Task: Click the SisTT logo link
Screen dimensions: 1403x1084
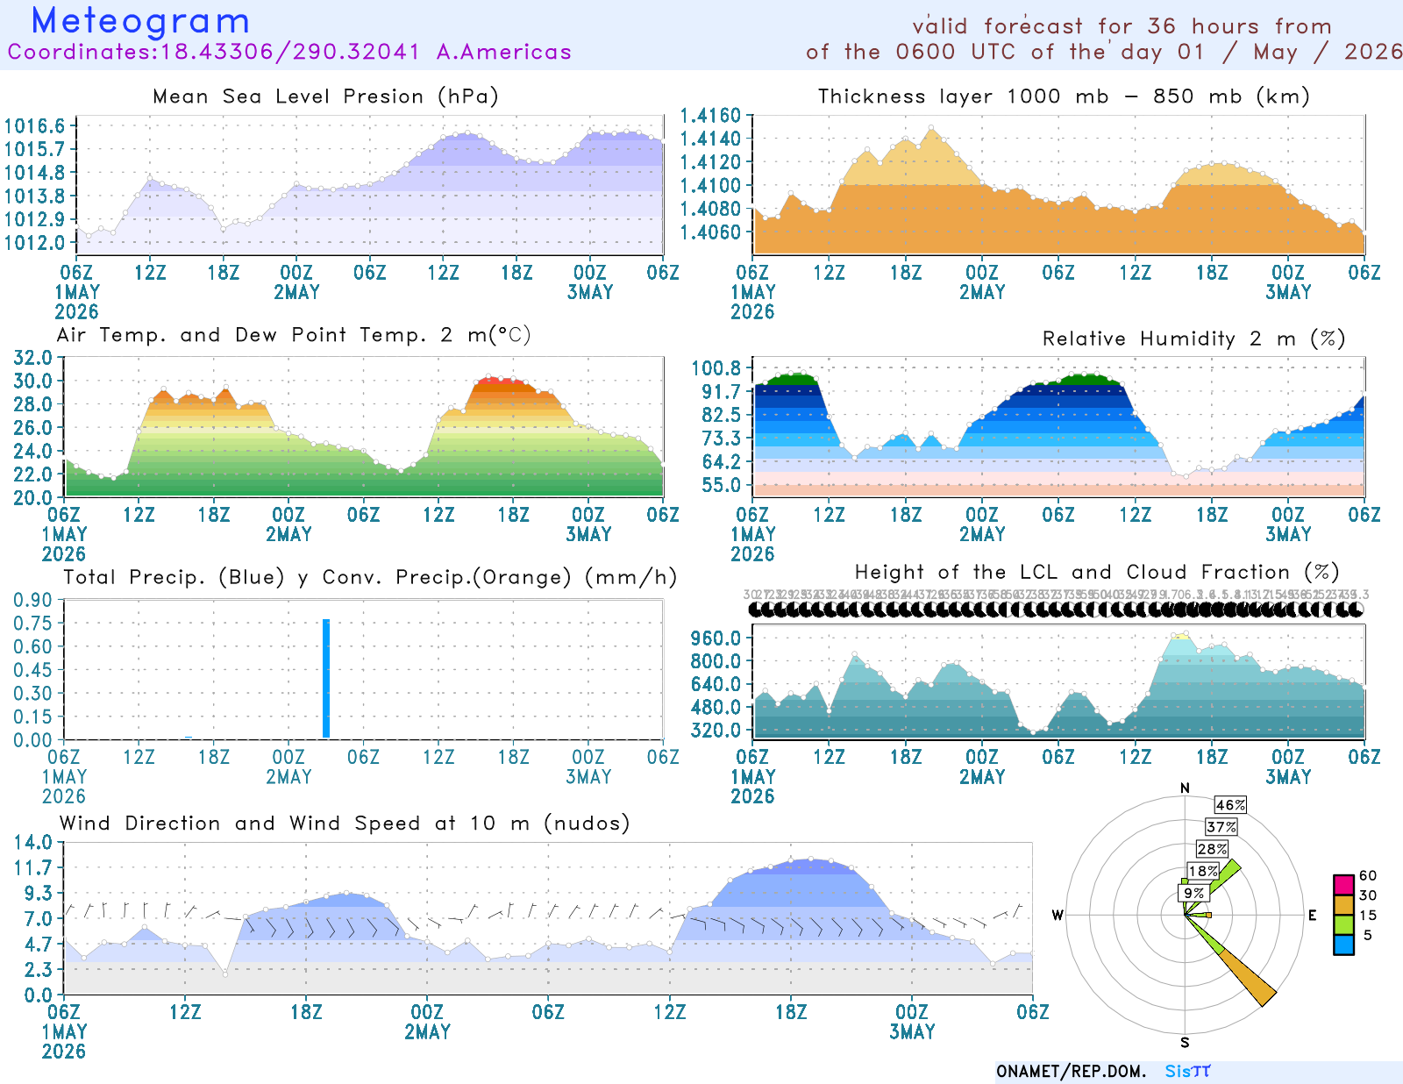Action: point(1187,1071)
